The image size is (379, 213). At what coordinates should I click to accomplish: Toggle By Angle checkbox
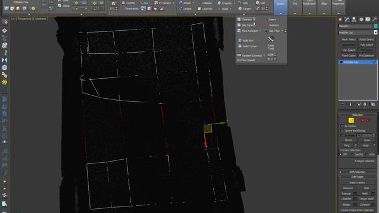[342, 135]
